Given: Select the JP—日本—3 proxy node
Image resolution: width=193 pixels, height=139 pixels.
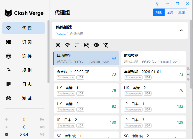Looking at the screenshot, I should [x=153, y=122].
